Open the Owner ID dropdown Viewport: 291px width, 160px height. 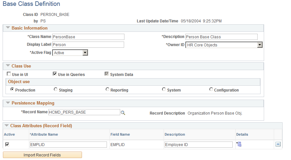coord(260,45)
